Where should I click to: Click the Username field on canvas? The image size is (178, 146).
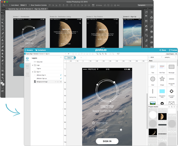click(107, 123)
